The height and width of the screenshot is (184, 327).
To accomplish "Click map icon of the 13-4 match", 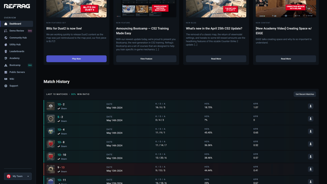I will click(51, 131).
